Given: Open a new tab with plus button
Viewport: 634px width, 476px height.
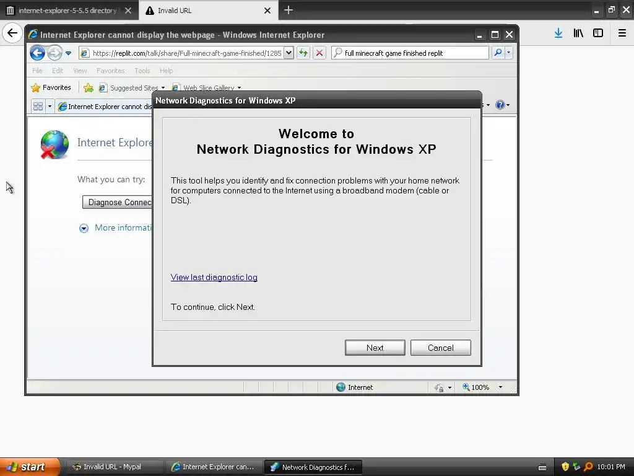Looking at the screenshot, I should pyautogui.click(x=289, y=10).
